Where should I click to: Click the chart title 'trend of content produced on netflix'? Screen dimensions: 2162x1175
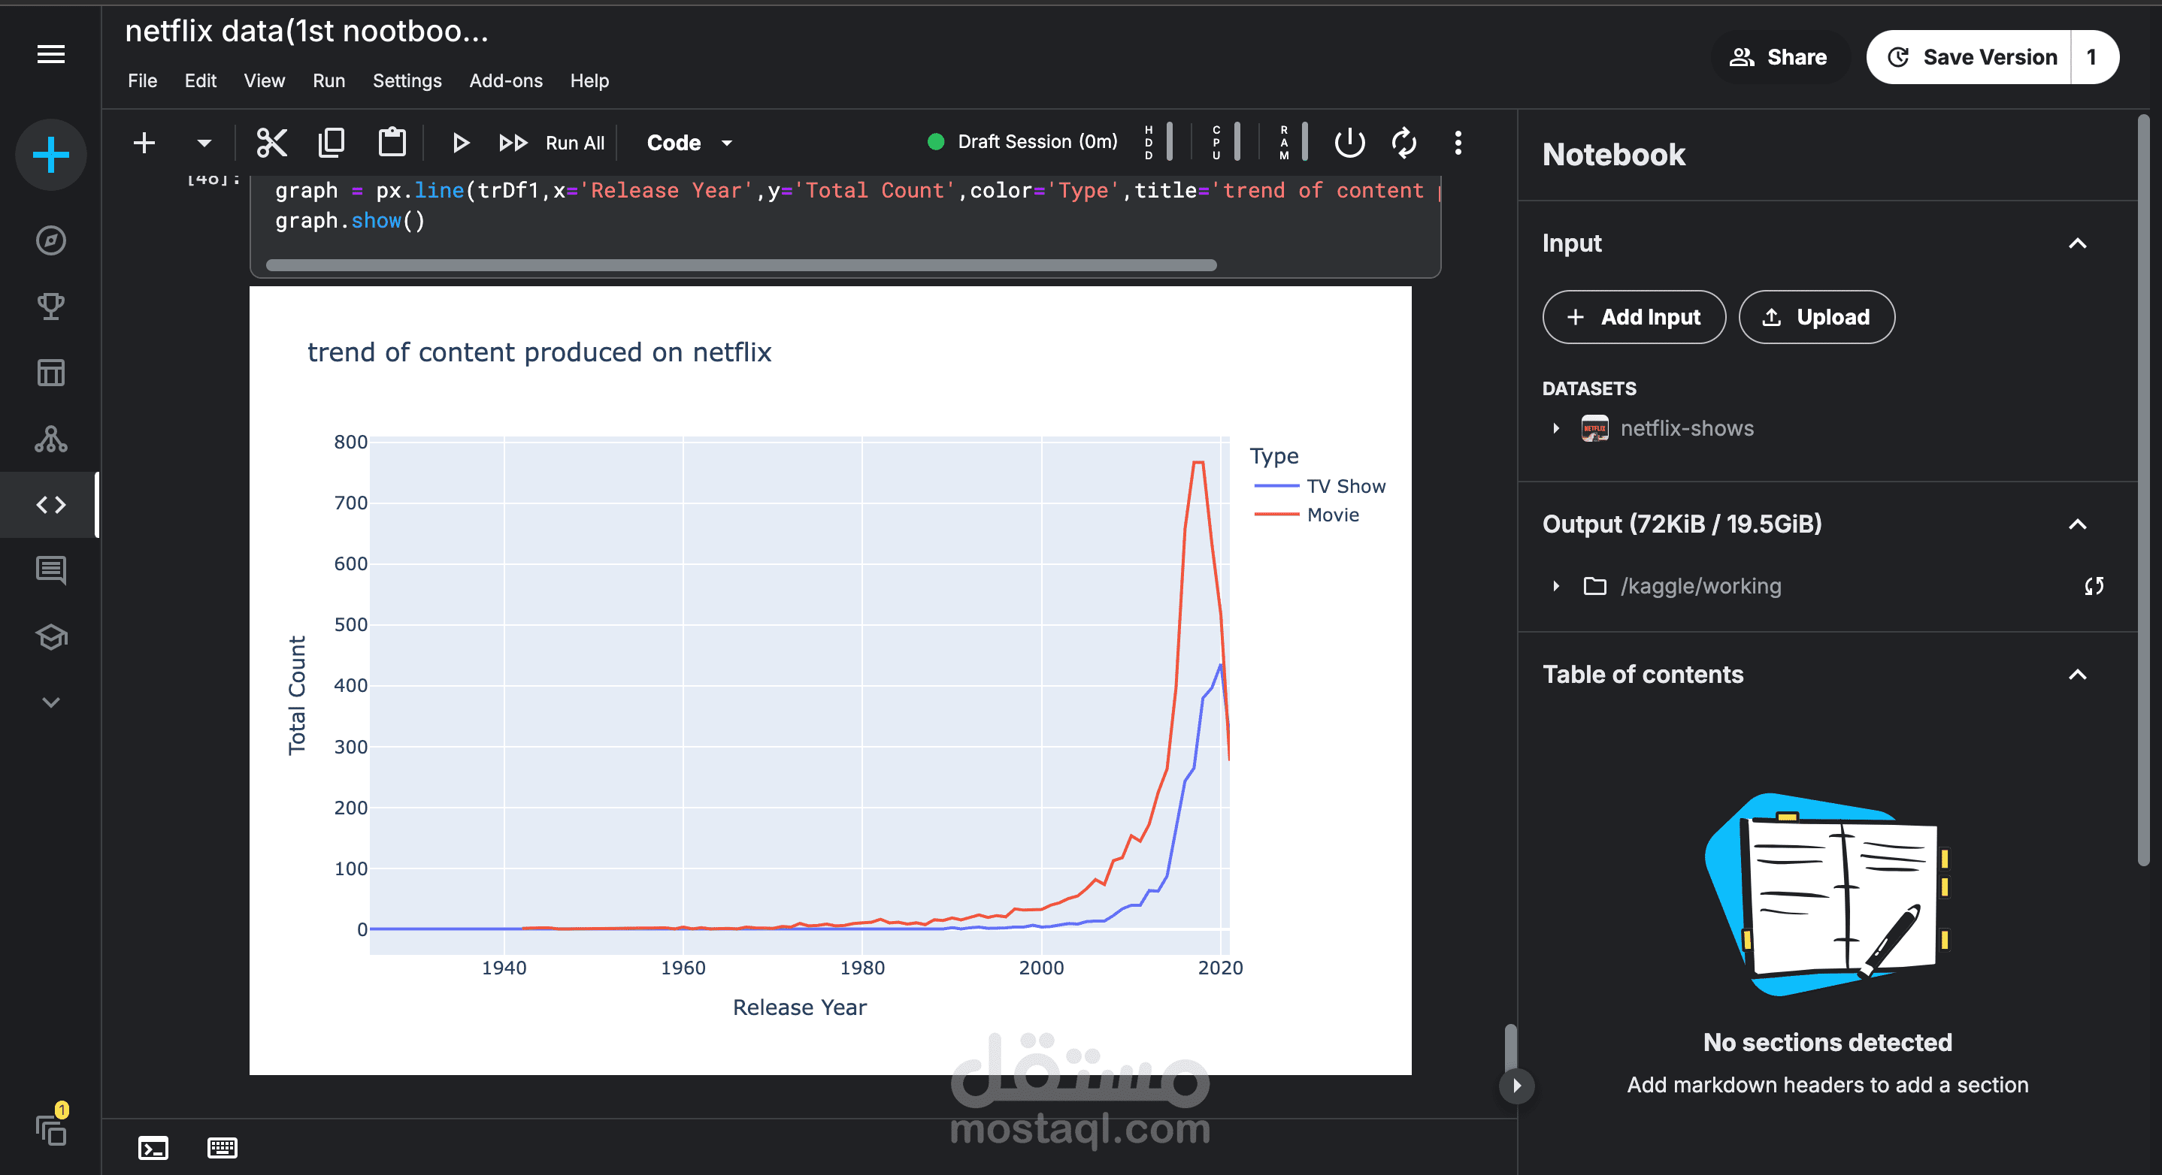[x=540, y=352]
